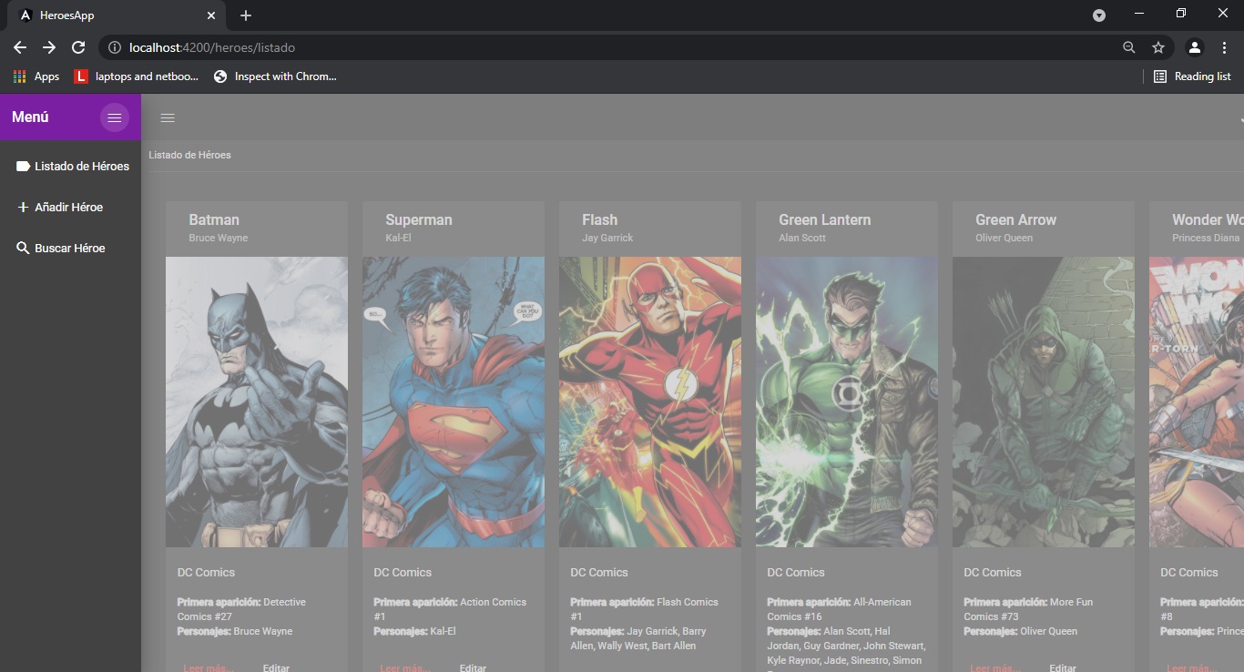Click the Listado de Héroes page heading

[x=189, y=155]
